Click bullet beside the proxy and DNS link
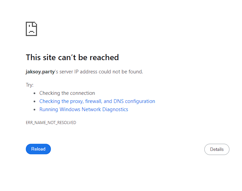242x191 pixels. click(x=35, y=101)
